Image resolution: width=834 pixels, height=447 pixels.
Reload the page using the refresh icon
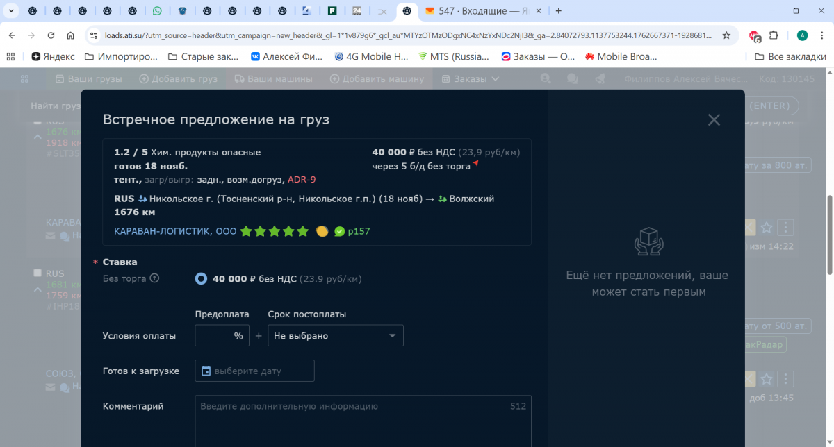pyautogui.click(x=51, y=35)
